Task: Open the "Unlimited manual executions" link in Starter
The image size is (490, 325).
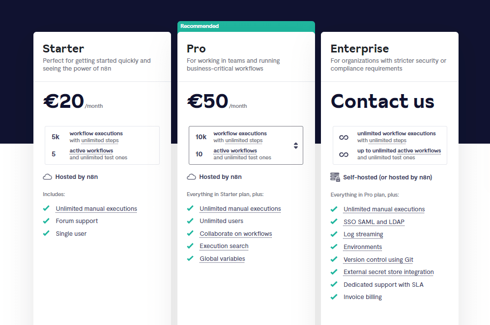Action: (96, 208)
